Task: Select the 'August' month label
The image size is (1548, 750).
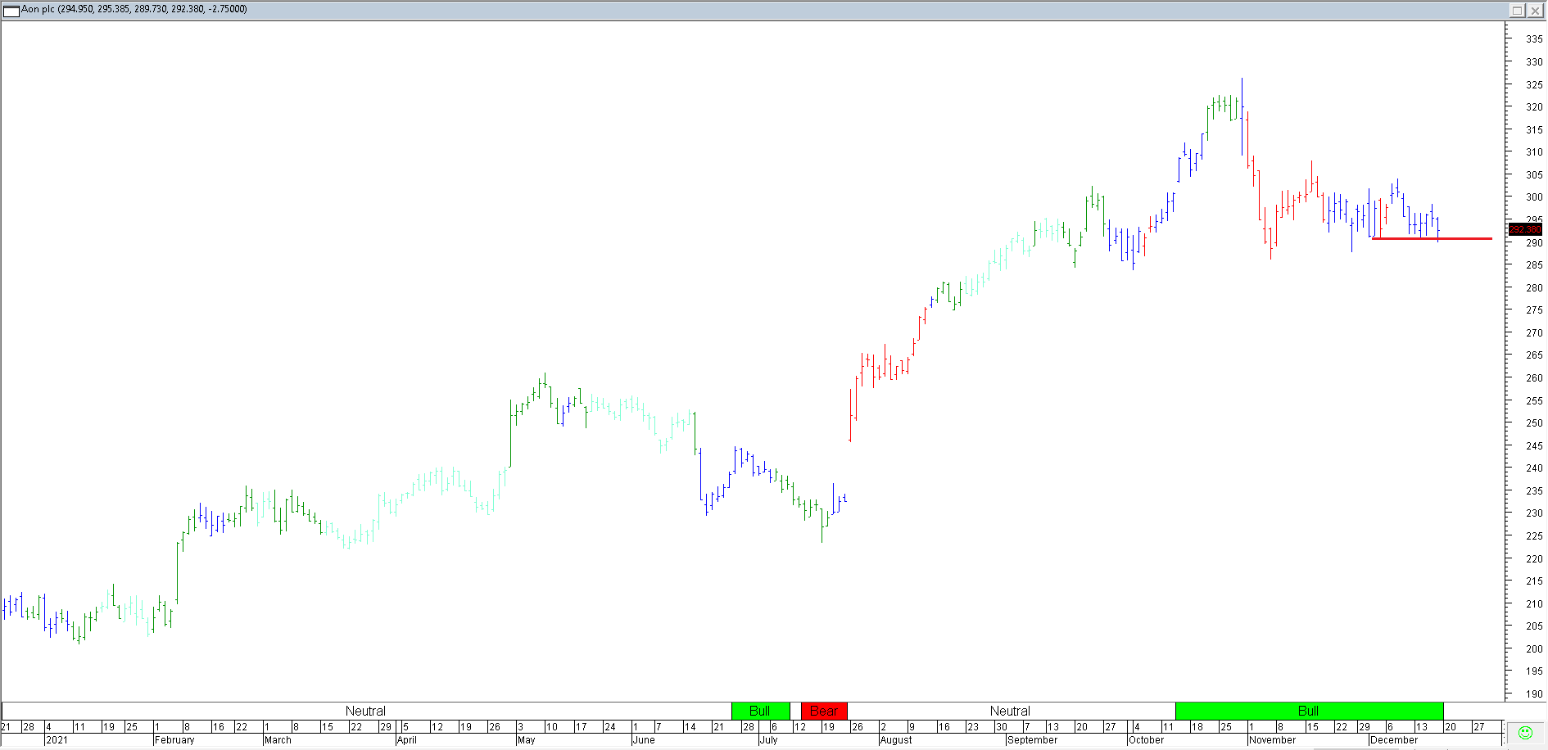Action: (x=896, y=740)
